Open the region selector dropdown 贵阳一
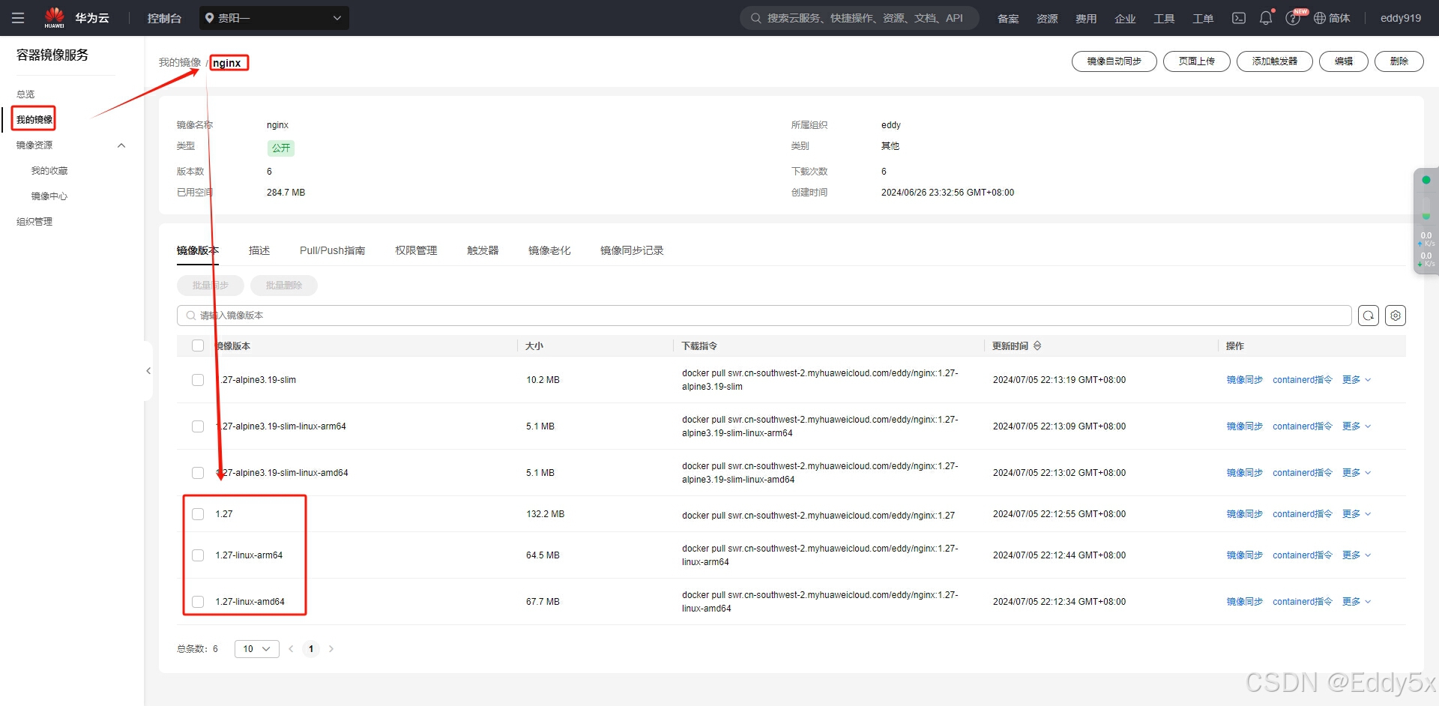Image resolution: width=1439 pixels, height=706 pixels. pyautogui.click(x=274, y=18)
